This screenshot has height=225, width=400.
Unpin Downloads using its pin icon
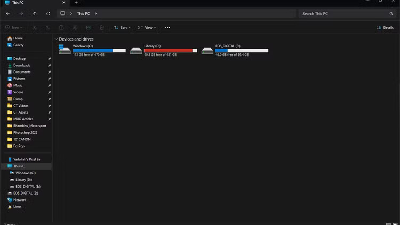[50, 65]
